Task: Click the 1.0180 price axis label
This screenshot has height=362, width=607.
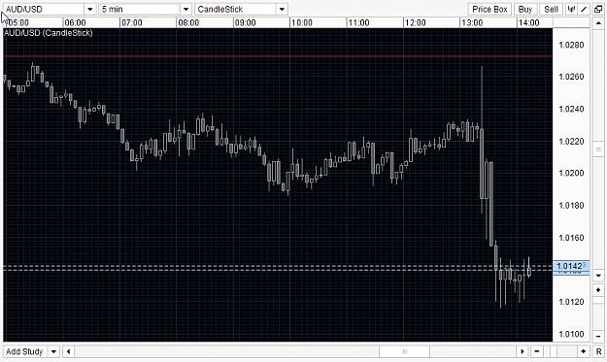Action: [571, 205]
